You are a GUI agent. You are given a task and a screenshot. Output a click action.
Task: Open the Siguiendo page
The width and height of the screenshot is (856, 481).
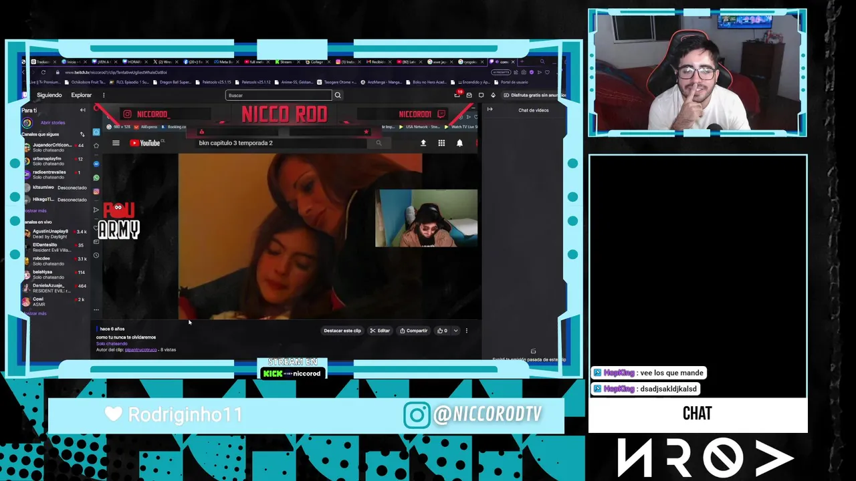[49, 96]
